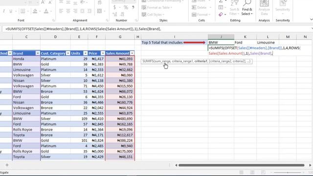Add a new sheet
The height and width of the screenshot is (176, 313).
pos(7,165)
